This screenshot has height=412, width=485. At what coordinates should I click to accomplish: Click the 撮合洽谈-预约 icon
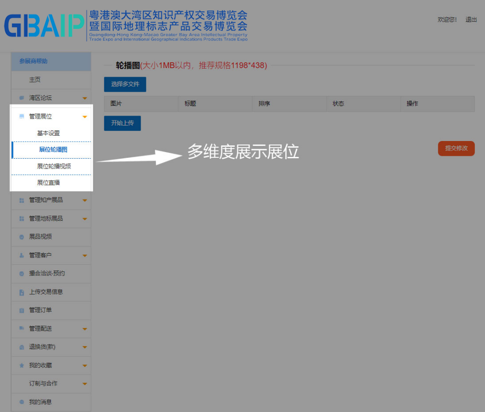pos(22,274)
